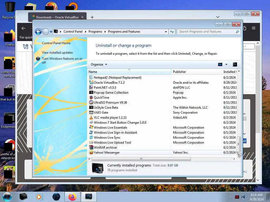Change view using the view icon
This screenshot has height=202, width=270.
pos(220,64)
